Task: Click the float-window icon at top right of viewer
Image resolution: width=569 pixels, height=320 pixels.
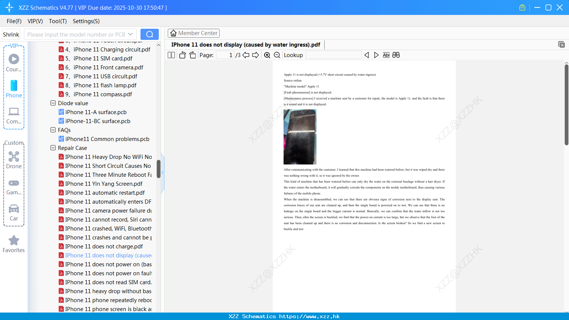Action: [562, 44]
